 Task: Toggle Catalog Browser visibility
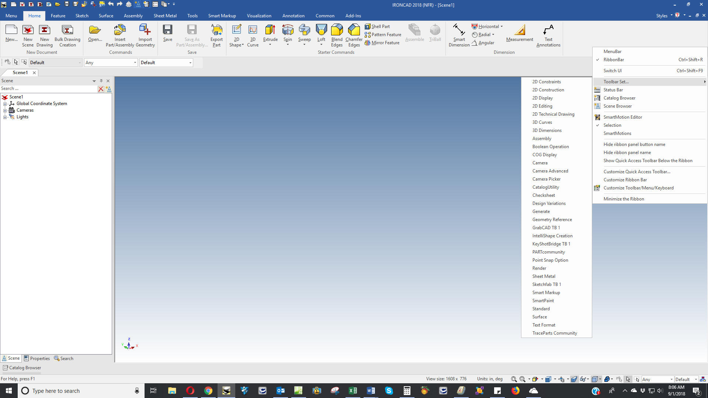[x=650, y=98]
